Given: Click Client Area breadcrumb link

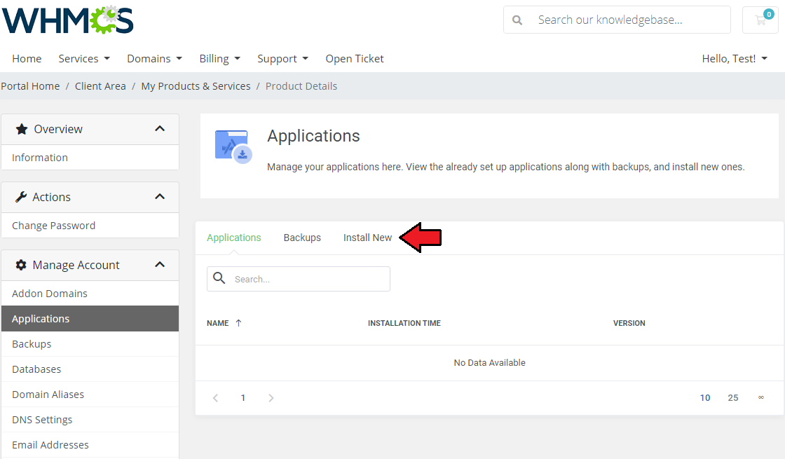Looking at the screenshot, I should tap(100, 86).
